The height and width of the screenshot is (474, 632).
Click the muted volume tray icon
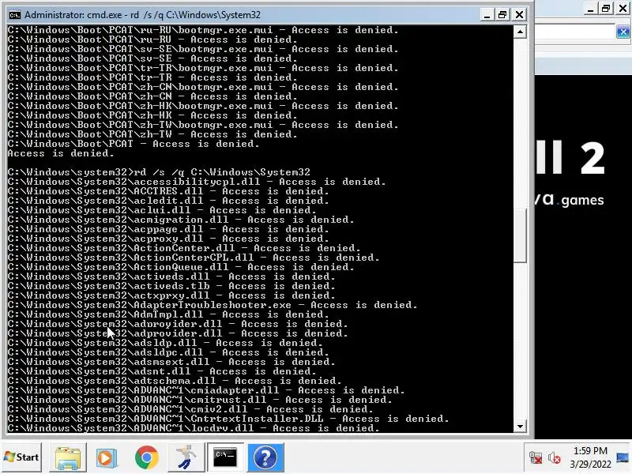click(555, 458)
